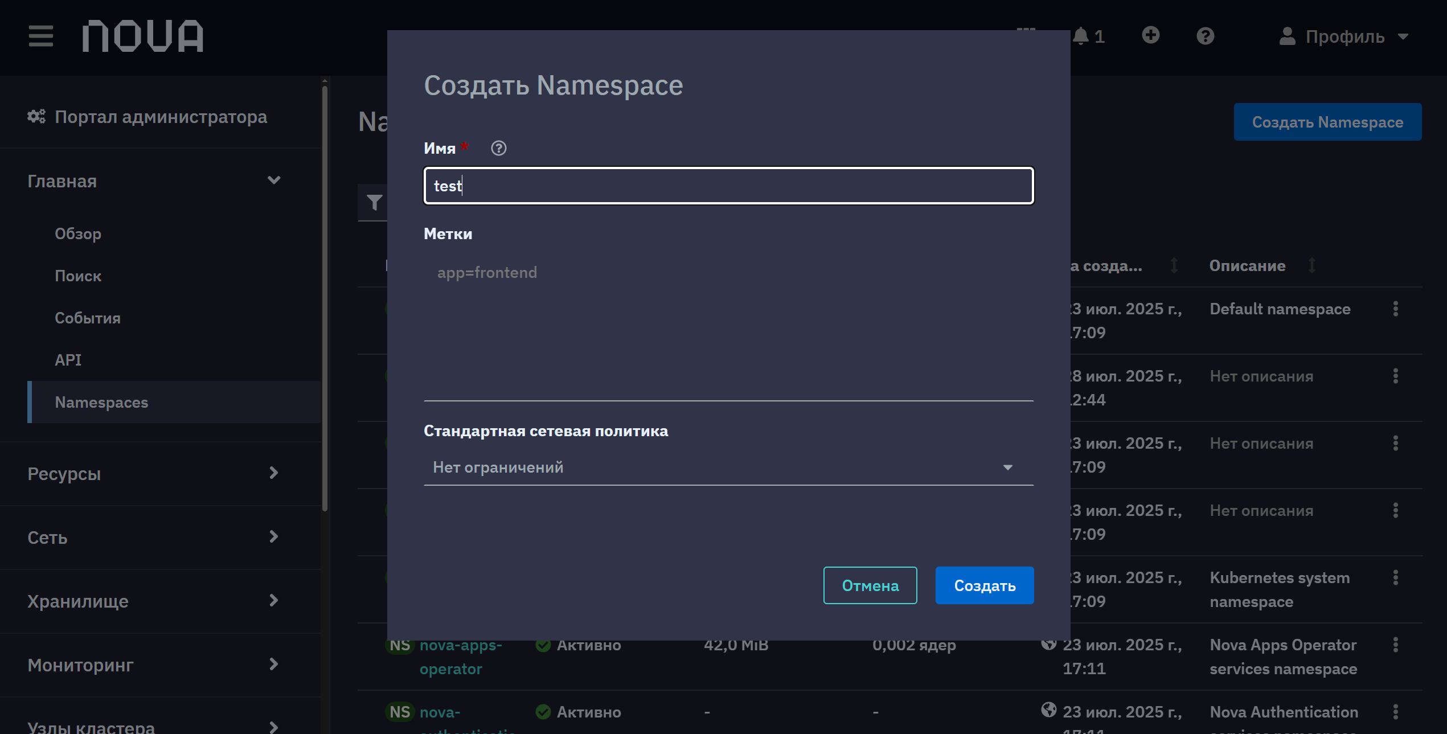1447x734 pixels.
Task: Click the plus add icon in header
Action: click(1150, 35)
